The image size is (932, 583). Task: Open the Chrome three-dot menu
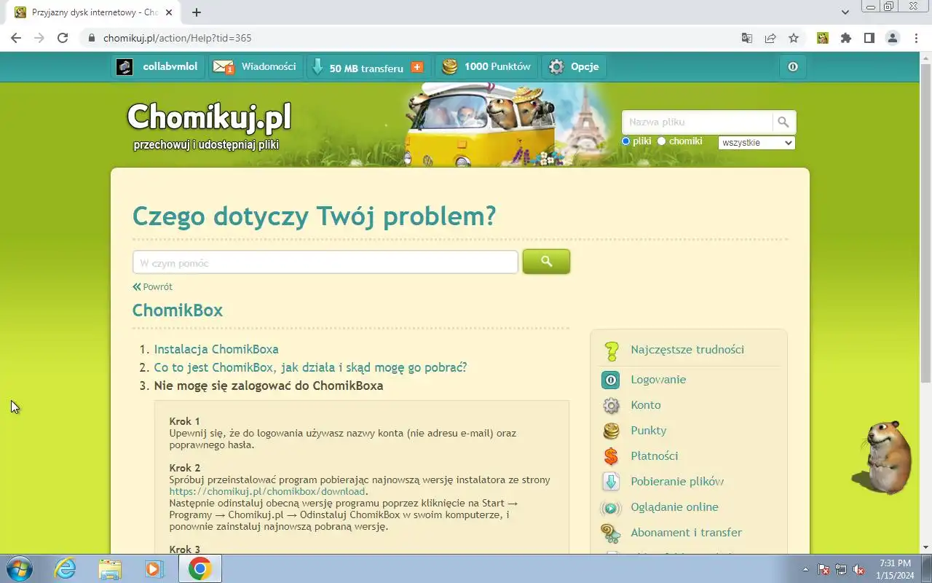click(915, 38)
